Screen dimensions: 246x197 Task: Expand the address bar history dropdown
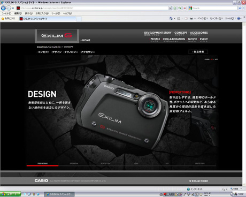tap(170, 8)
